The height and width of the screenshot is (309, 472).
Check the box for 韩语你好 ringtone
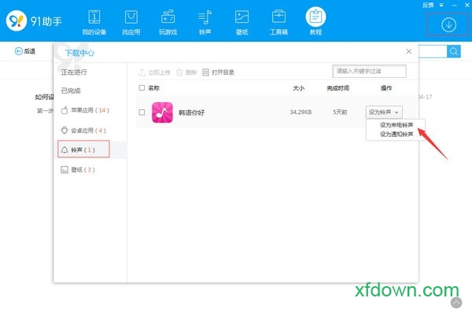pos(142,112)
